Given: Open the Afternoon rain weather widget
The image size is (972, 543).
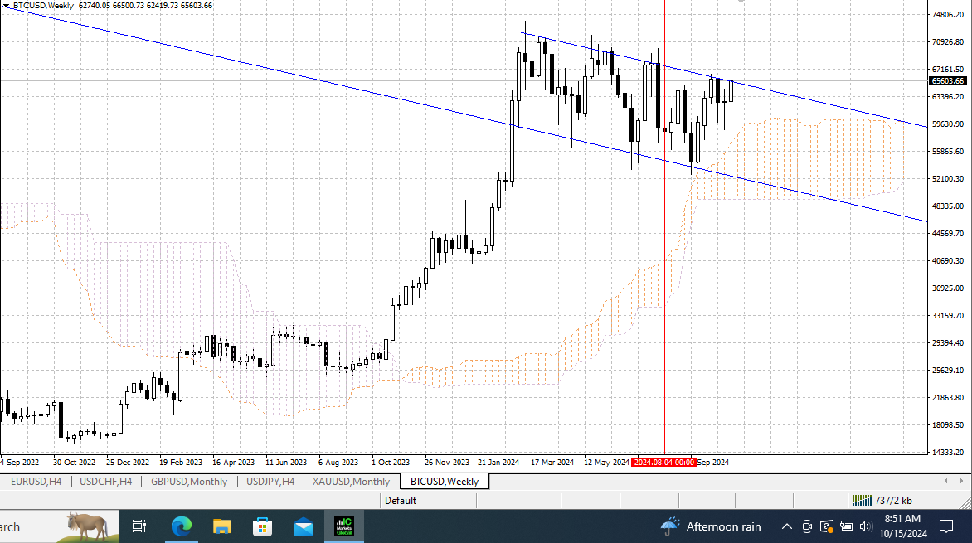Looking at the screenshot, I should click(711, 527).
